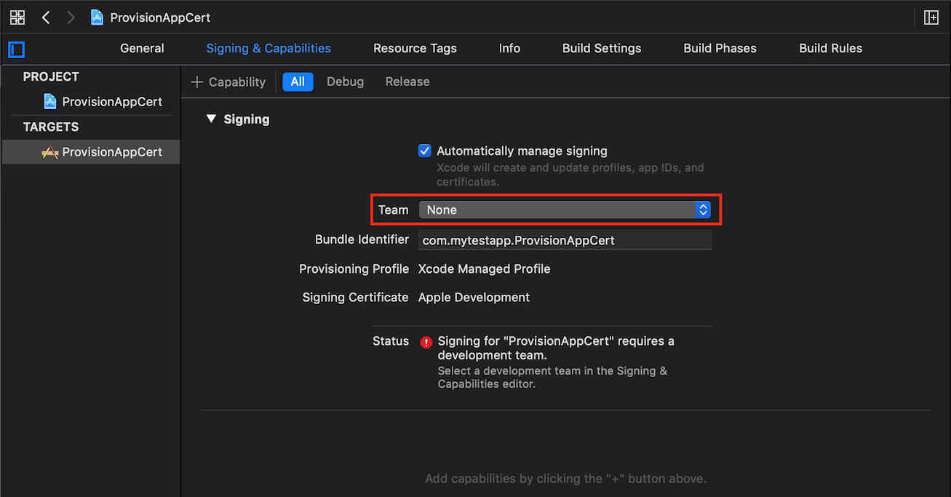Go forward with the right chevron

pyautogui.click(x=71, y=17)
